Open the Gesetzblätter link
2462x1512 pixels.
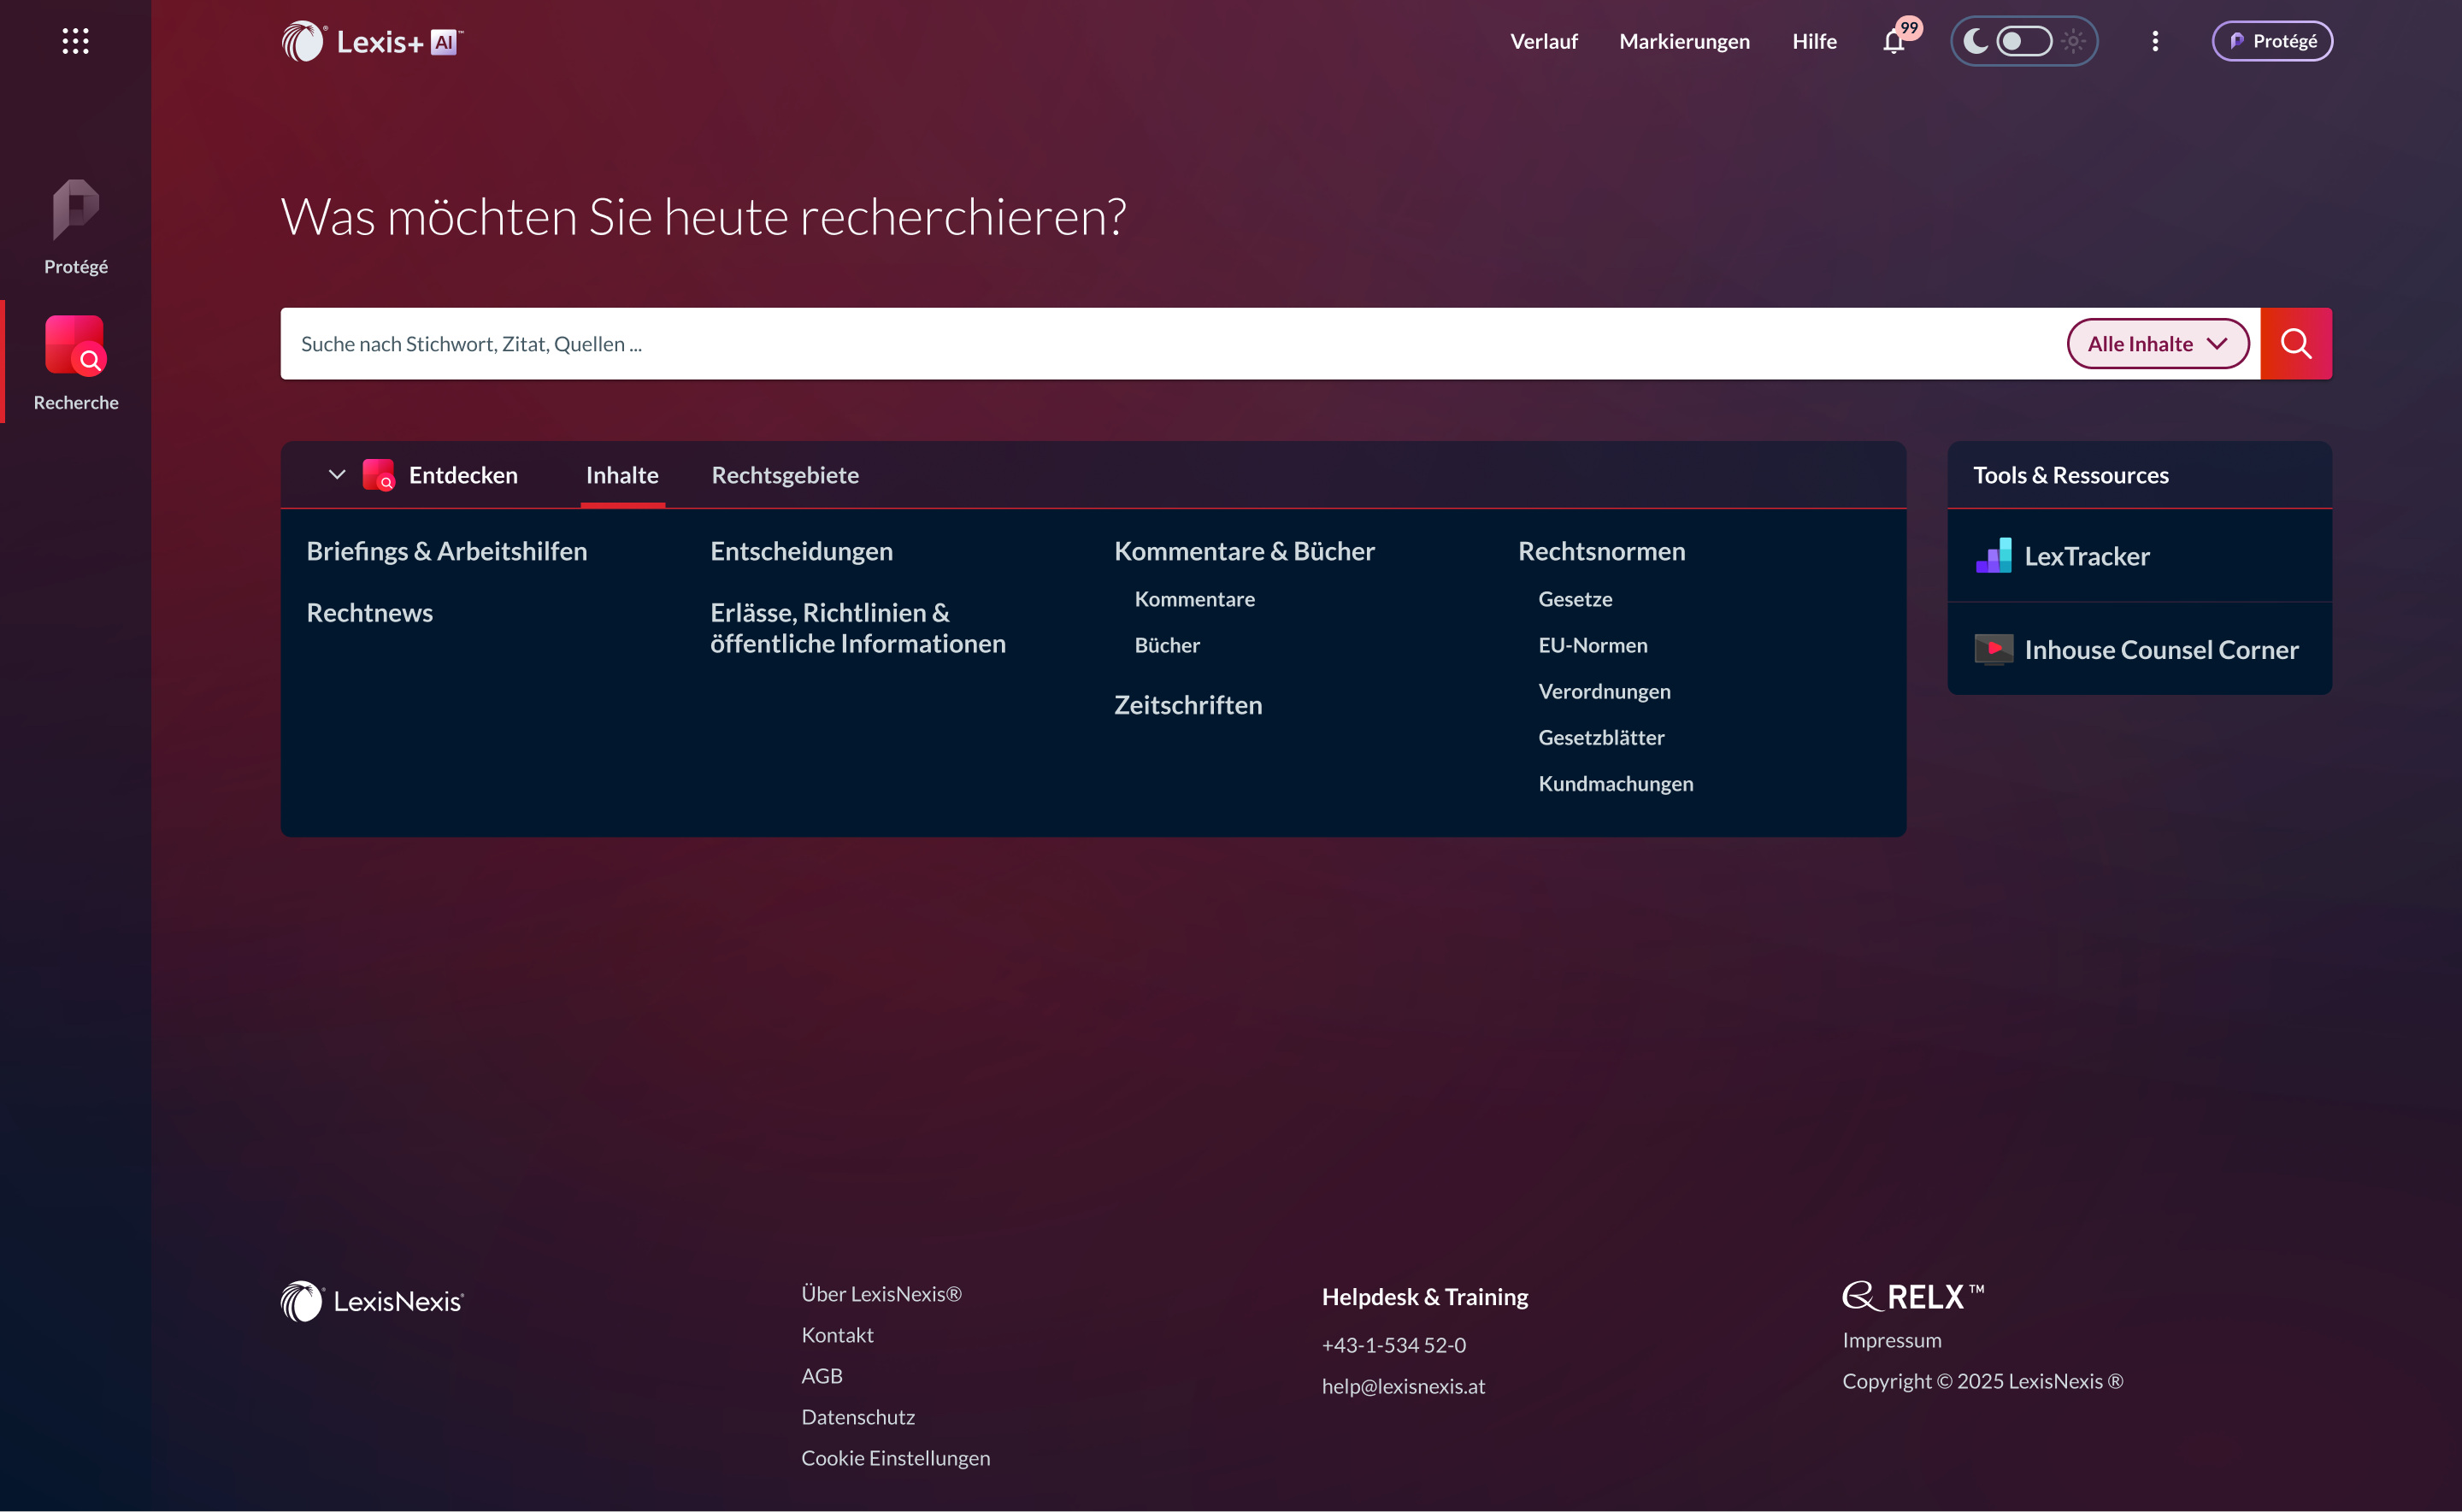coord(1601,737)
